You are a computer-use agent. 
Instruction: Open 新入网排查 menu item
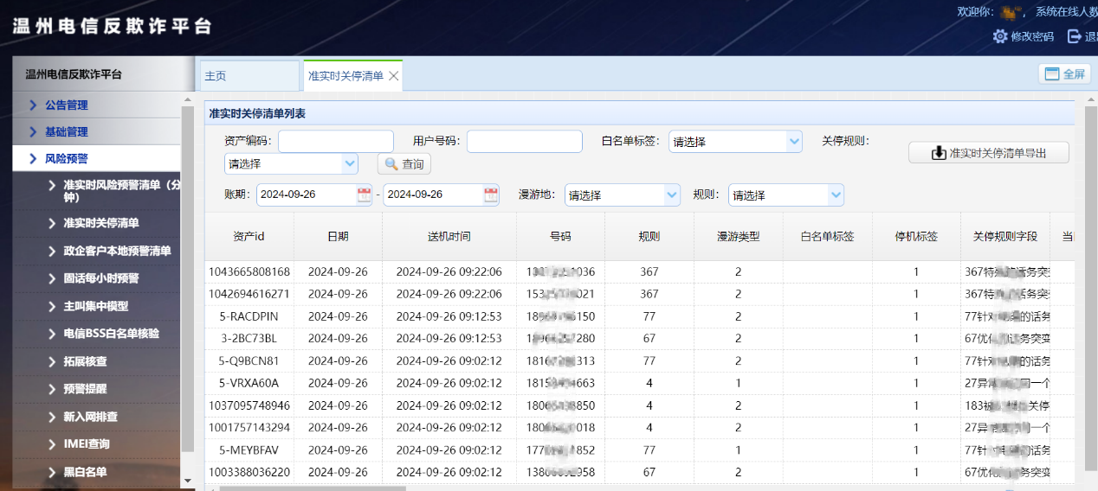(x=97, y=417)
